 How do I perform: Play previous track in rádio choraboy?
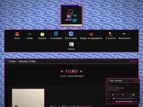113,95
